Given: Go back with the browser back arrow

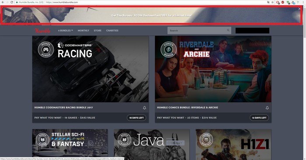Looking at the screenshot, I should [x=3, y=2].
